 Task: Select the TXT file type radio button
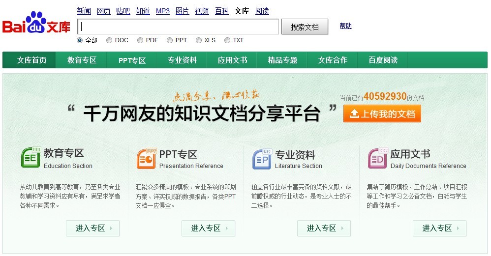(x=227, y=40)
